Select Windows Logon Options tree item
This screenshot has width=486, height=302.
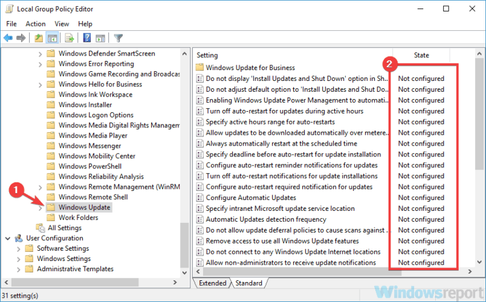pos(96,115)
